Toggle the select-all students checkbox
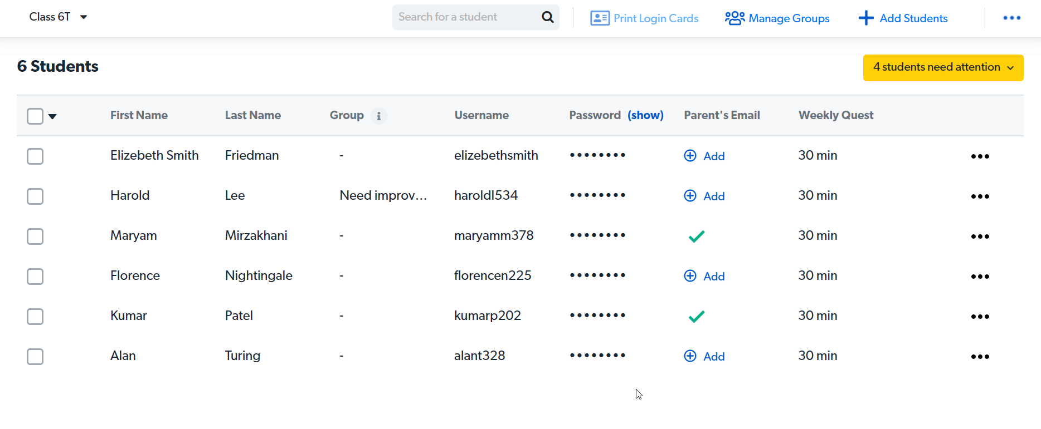This screenshot has width=1041, height=429. [x=35, y=116]
